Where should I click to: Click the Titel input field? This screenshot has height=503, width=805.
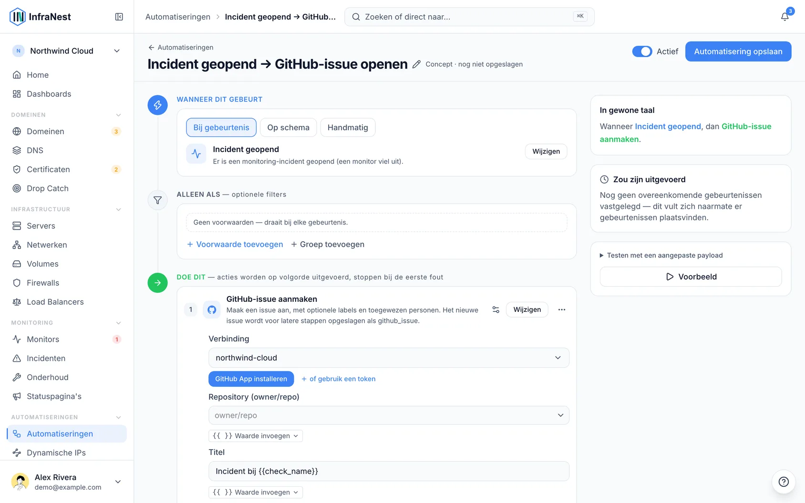point(389,471)
